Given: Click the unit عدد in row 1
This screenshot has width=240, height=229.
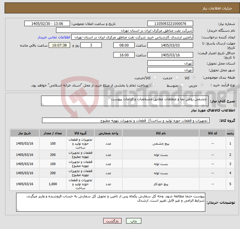Looking at the screenshot, I should click(x=108, y=144).
